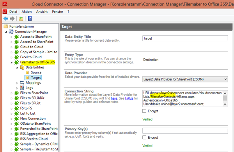Screen dimensions: 234x152
Task: Click the Connection Manager node icon
Action: click(11, 31)
